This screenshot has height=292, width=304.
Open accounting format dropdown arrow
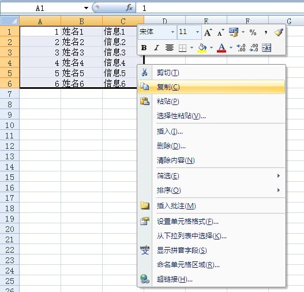tap(243, 32)
